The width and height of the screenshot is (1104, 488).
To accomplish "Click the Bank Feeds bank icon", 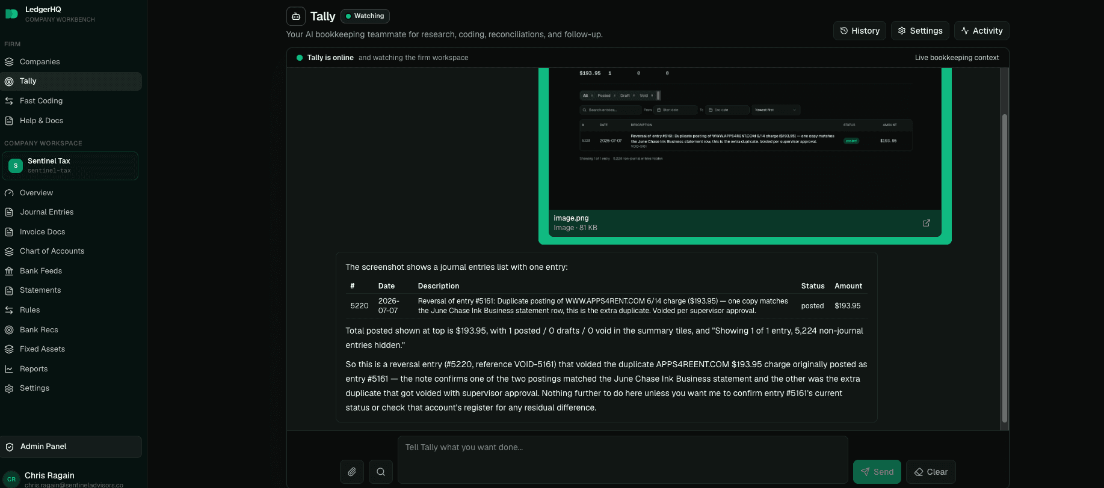I will point(9,271).
